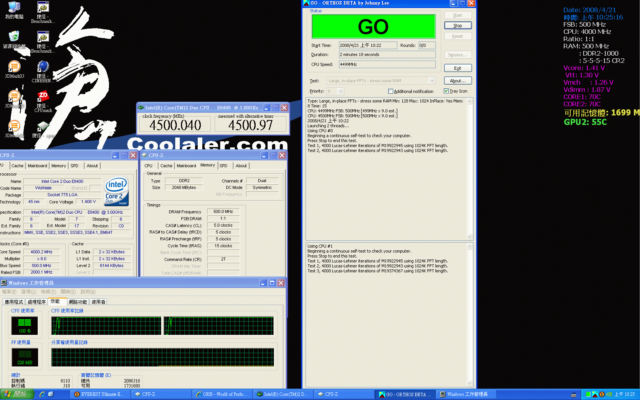The width and height of the screenshot is (640, 400).
Task: Click the CPU 使用率 100% gauge
Action: tap(25, 326)
